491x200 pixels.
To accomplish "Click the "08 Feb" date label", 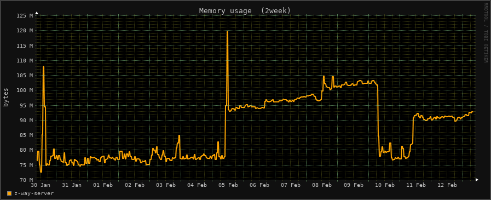I will [322, 185].
